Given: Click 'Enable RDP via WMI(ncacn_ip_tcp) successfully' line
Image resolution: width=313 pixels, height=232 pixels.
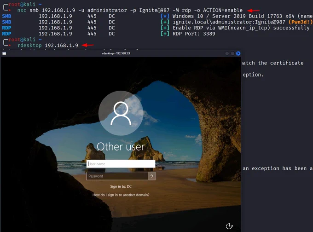Looking at the screenshot, I should 241,28.
